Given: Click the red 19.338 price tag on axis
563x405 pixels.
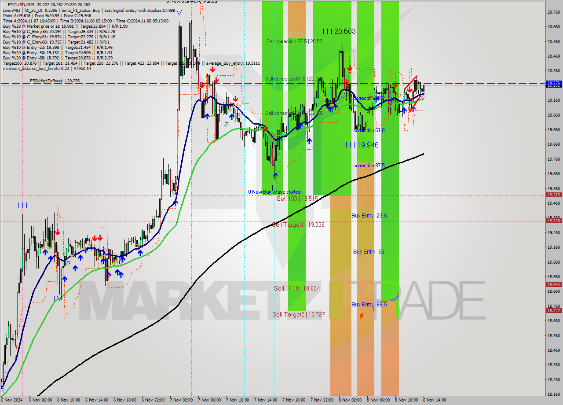Looking at the screenshot, I should pos(553,221).
